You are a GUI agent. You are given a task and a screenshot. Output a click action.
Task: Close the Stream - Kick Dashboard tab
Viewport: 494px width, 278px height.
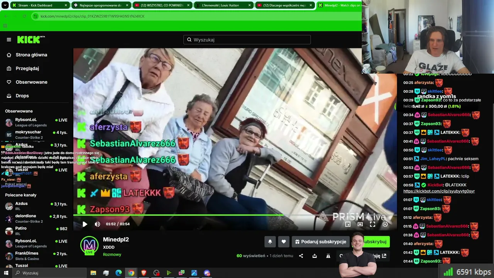point(66,5)
